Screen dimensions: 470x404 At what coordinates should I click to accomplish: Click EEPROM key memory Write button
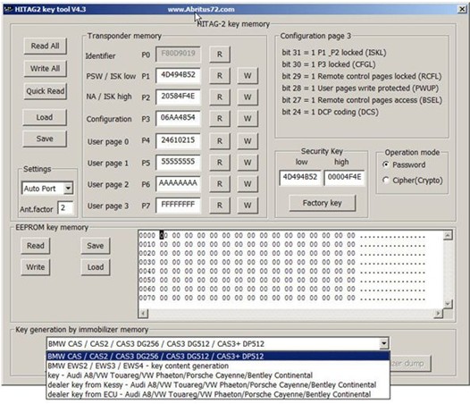pos(36,267)
